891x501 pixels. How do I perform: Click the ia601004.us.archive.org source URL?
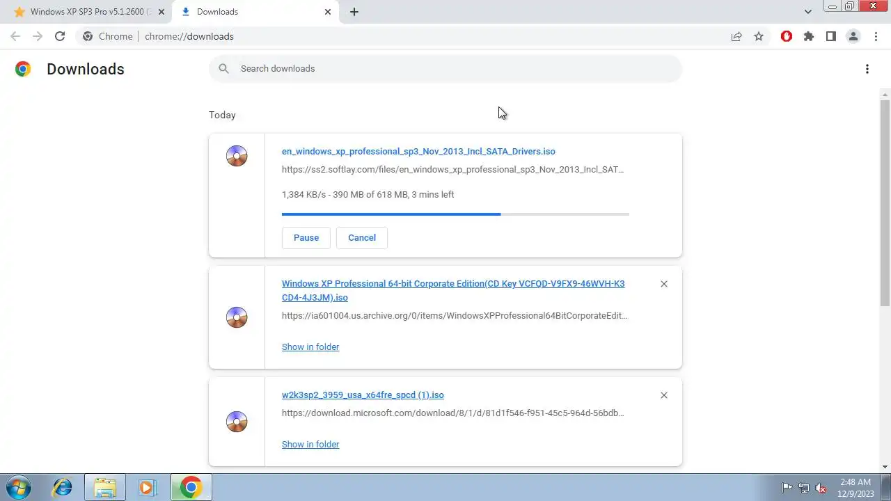pos(455,316)
